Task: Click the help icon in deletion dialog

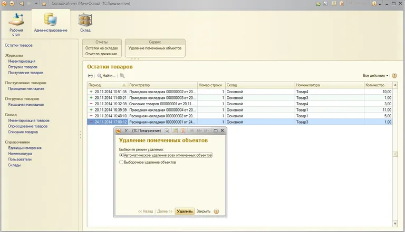Action: pos(216,211)
